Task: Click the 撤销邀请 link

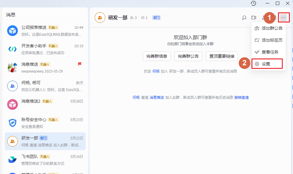Action: 241,97
